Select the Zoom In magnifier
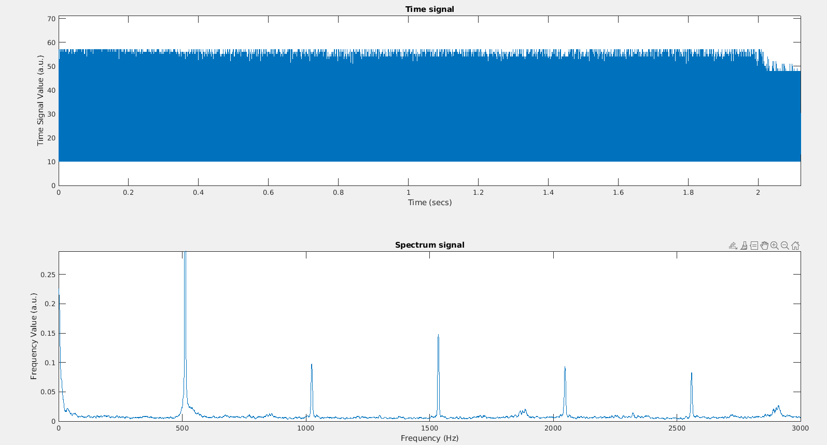The image size is (827, 445). click(775, 246)
